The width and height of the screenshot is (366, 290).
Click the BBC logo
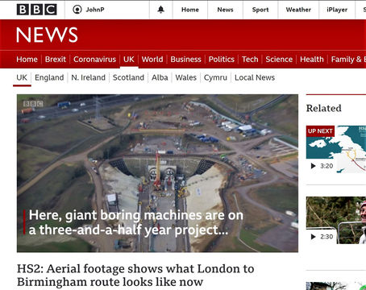(36, 10)
